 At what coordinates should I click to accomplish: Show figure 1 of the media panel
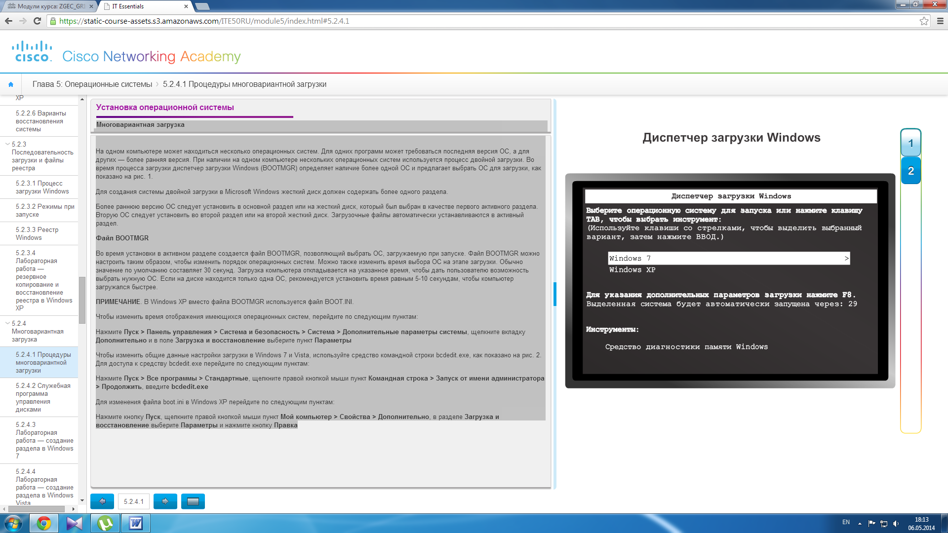click(910, 143)
